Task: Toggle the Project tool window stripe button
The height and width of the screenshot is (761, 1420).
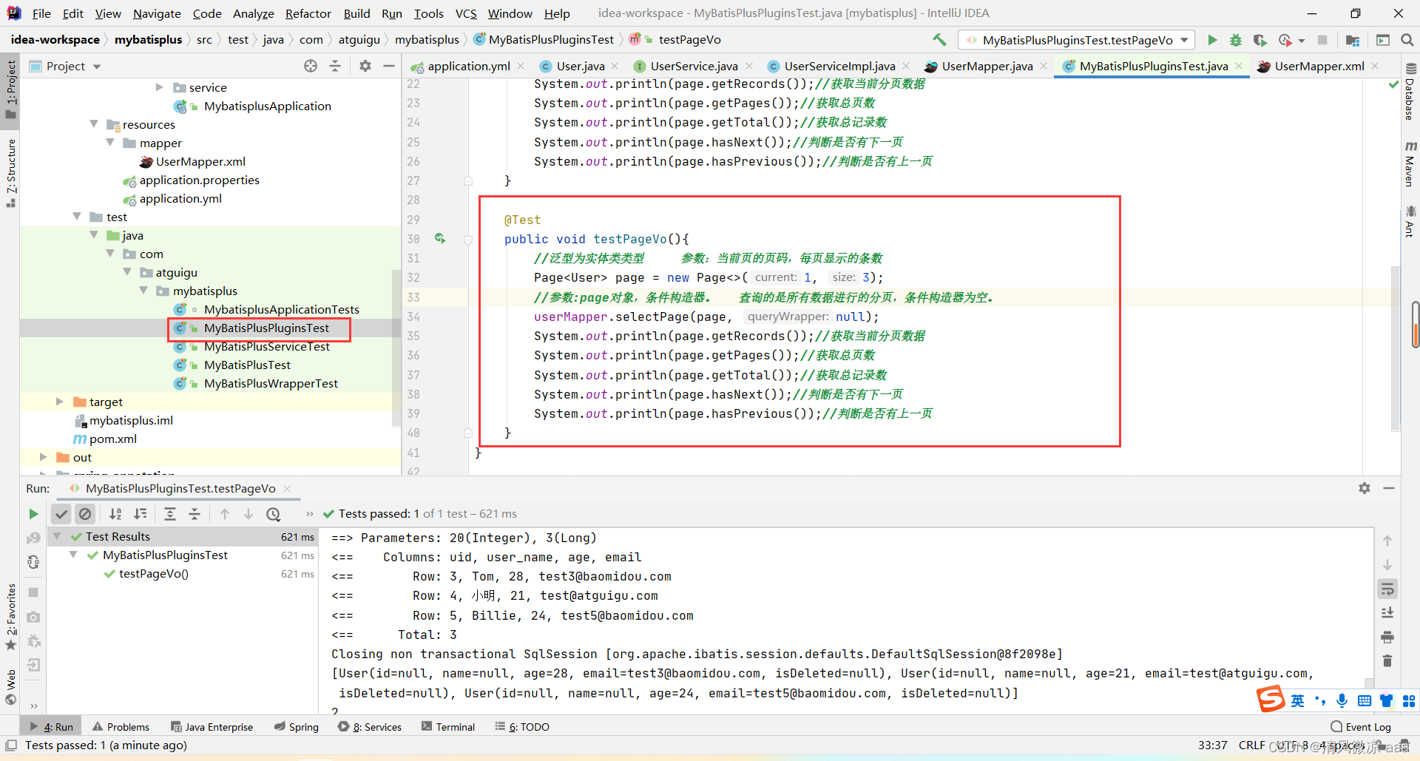Action: tap(10, 89)
